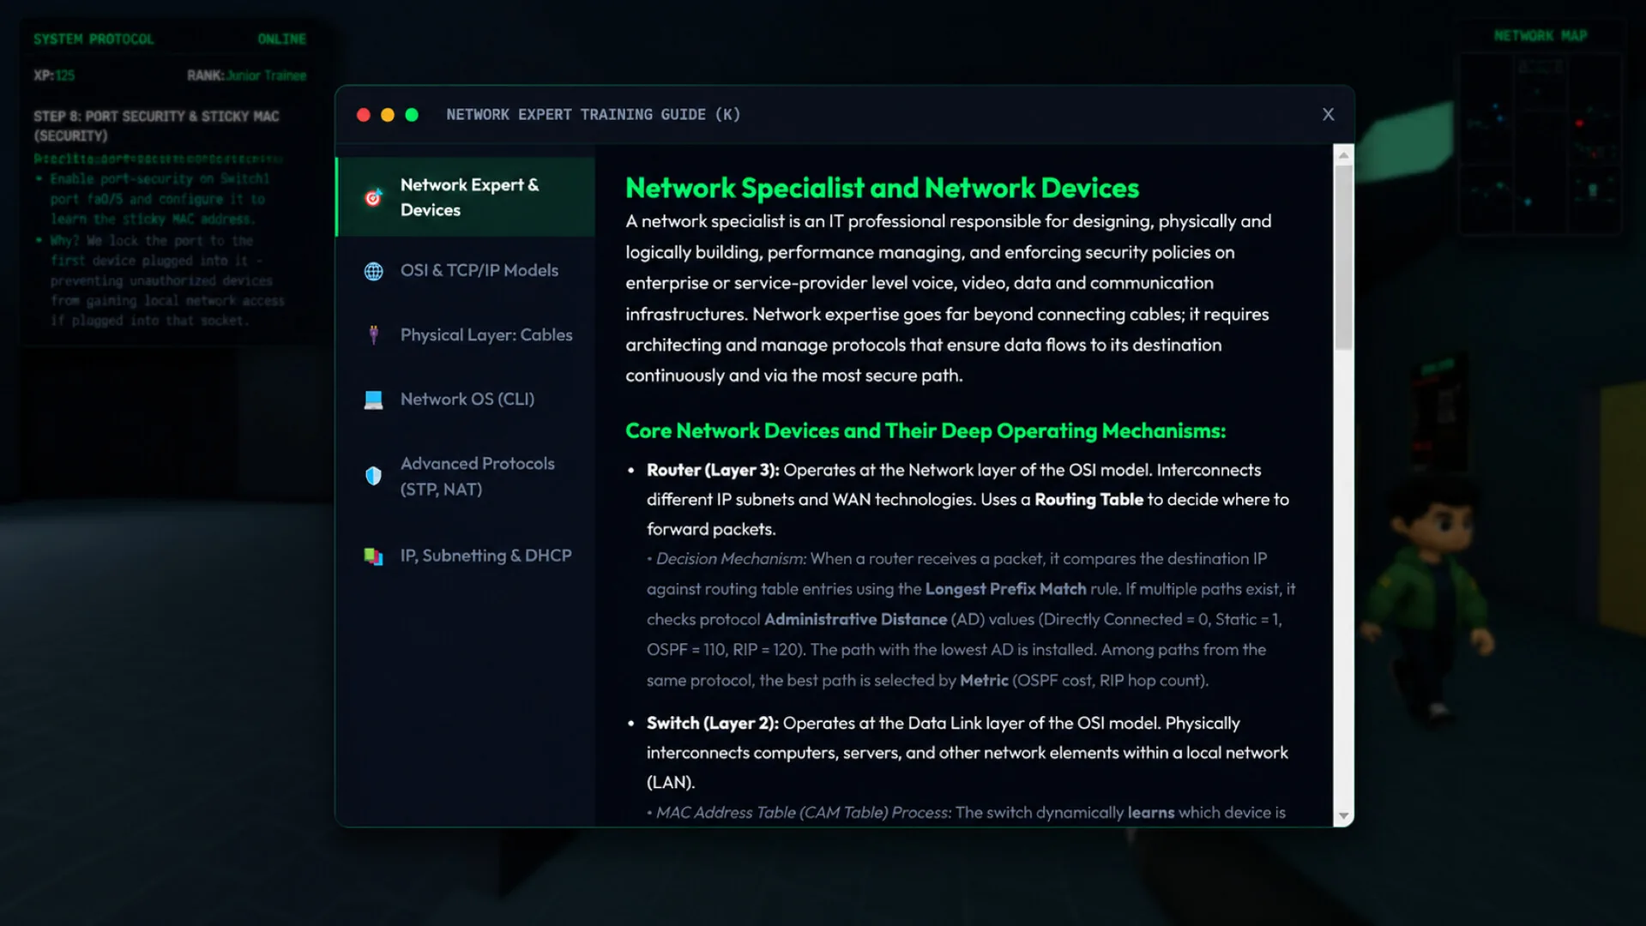
Task: Click the globe icon for OSI & TCP/IP Models
Action: click(373, 271)
